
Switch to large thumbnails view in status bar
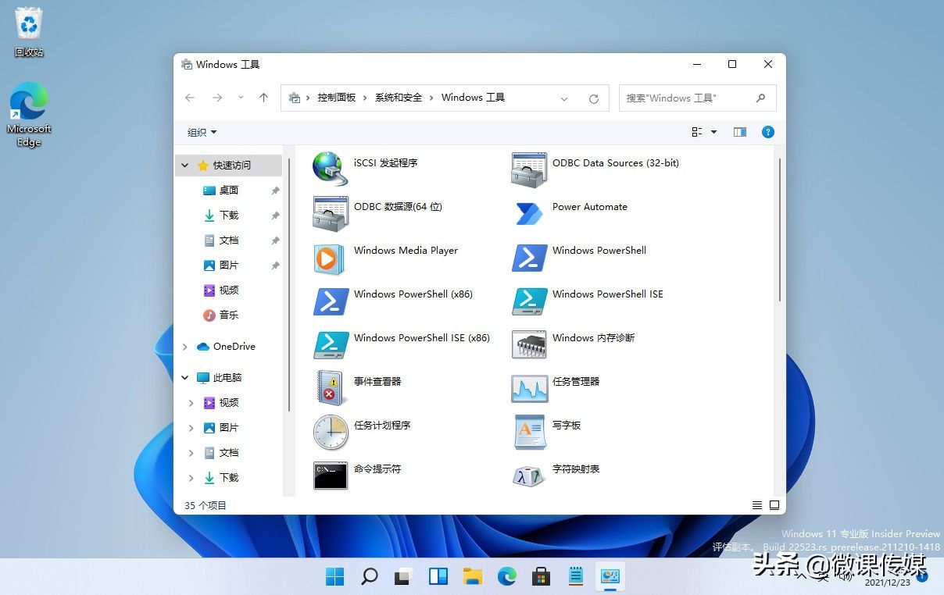774,505
